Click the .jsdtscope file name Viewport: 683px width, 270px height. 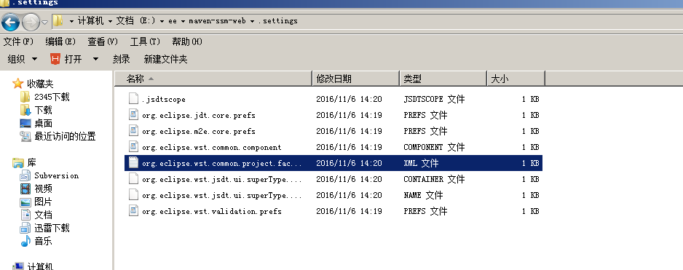coord(164,99)
